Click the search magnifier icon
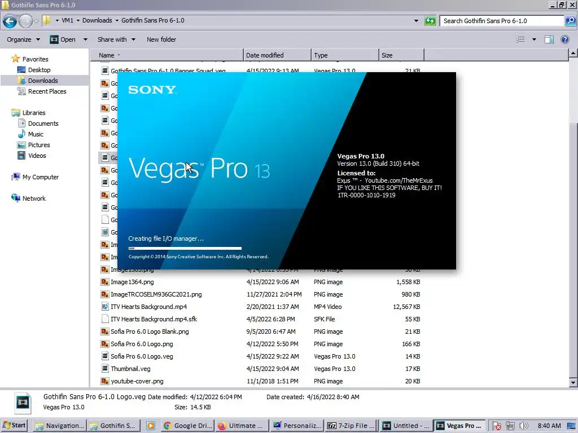This screenshot has width=578, height=433. (570, 21)
